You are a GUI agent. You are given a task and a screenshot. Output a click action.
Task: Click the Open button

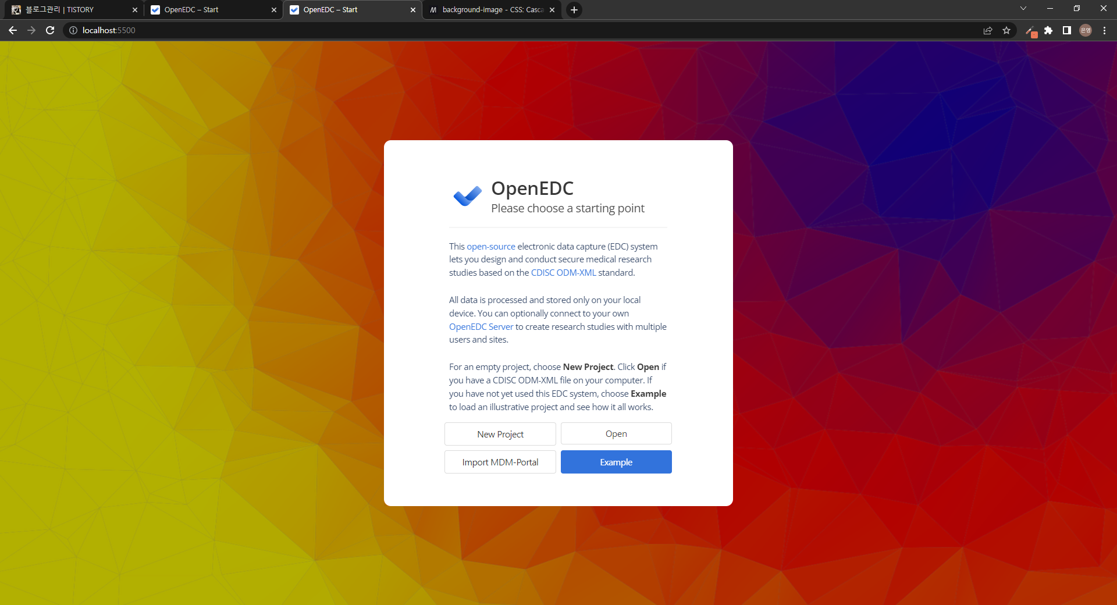click(x=616, y=434)
